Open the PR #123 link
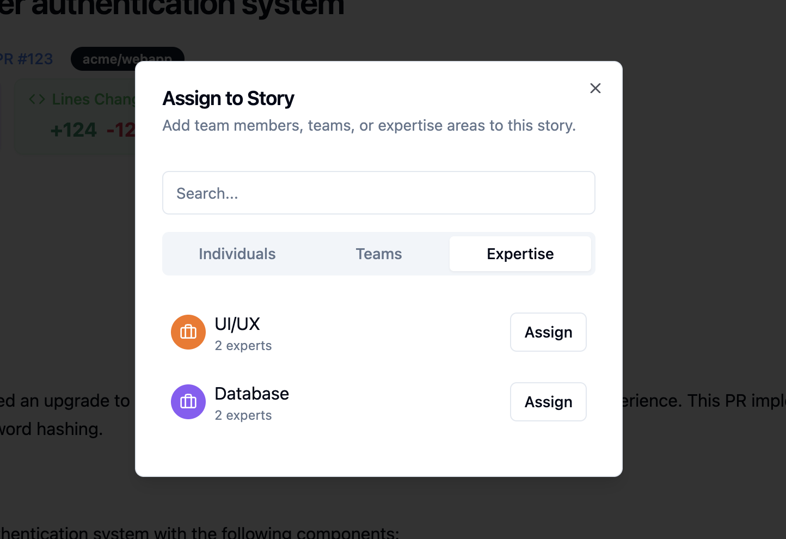 click(27, 59)
